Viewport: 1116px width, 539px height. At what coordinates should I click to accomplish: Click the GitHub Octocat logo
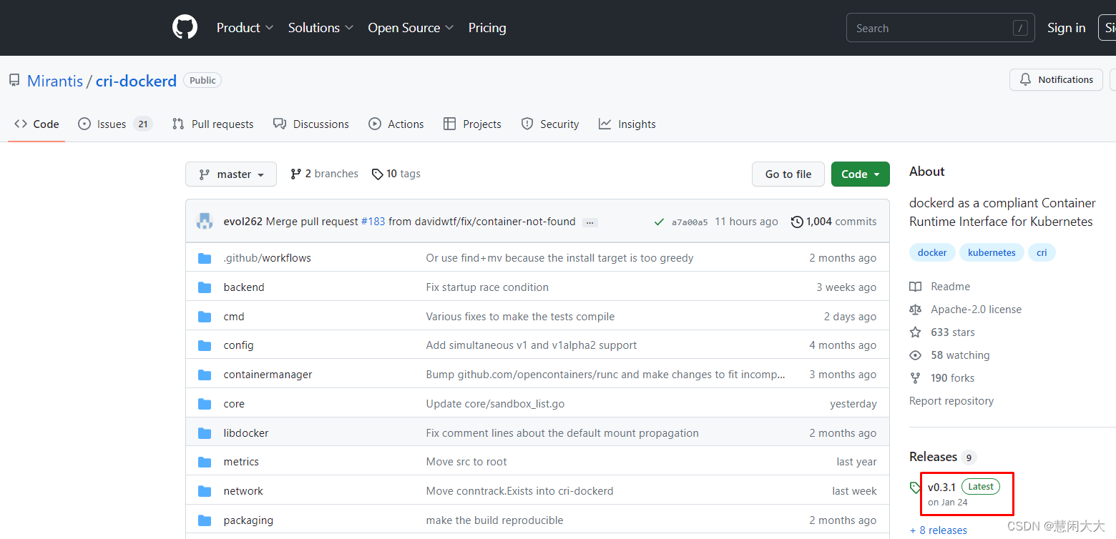click(185, 27)
